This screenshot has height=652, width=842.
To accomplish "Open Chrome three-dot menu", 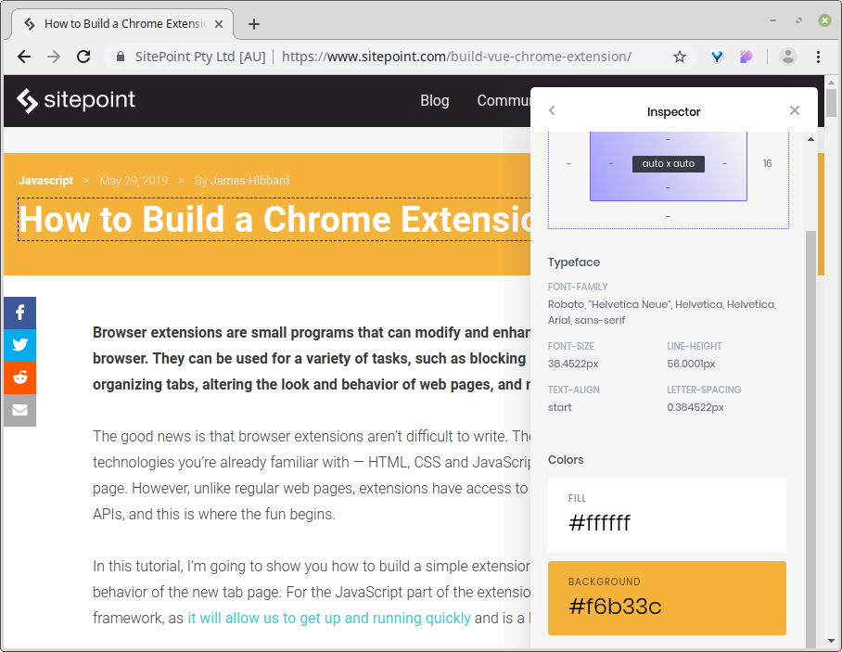I will click(x=818, y=57).
